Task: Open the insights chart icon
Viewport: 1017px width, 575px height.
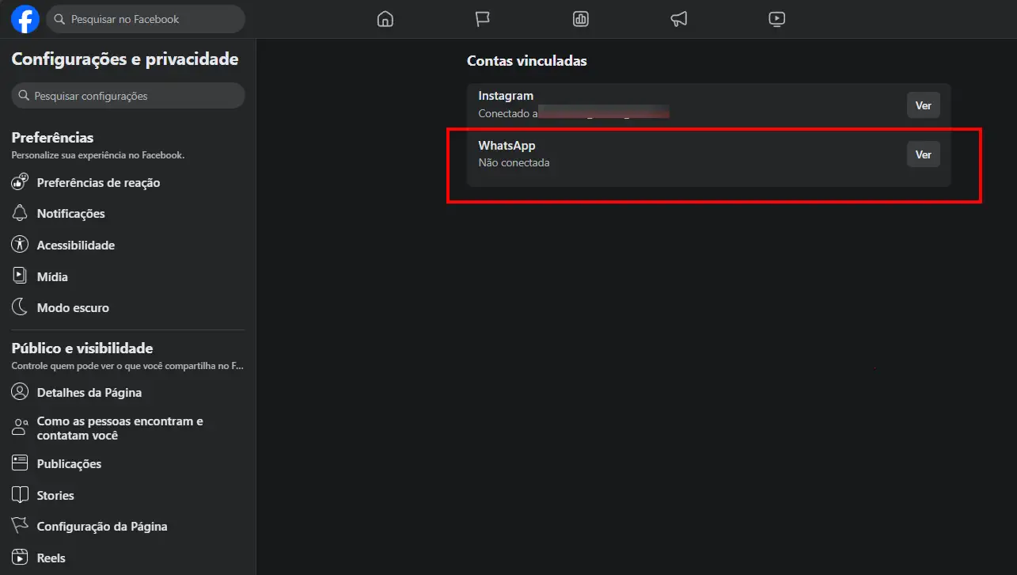Action: [581, 19]
